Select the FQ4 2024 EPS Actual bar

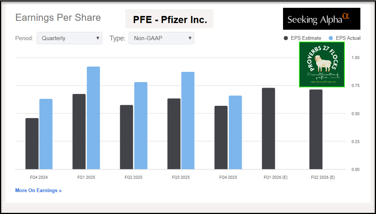click(46, 134)
